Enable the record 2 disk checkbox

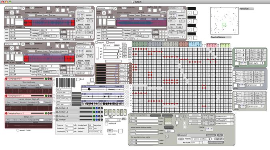pyautogui.click(x=18, y=130)
